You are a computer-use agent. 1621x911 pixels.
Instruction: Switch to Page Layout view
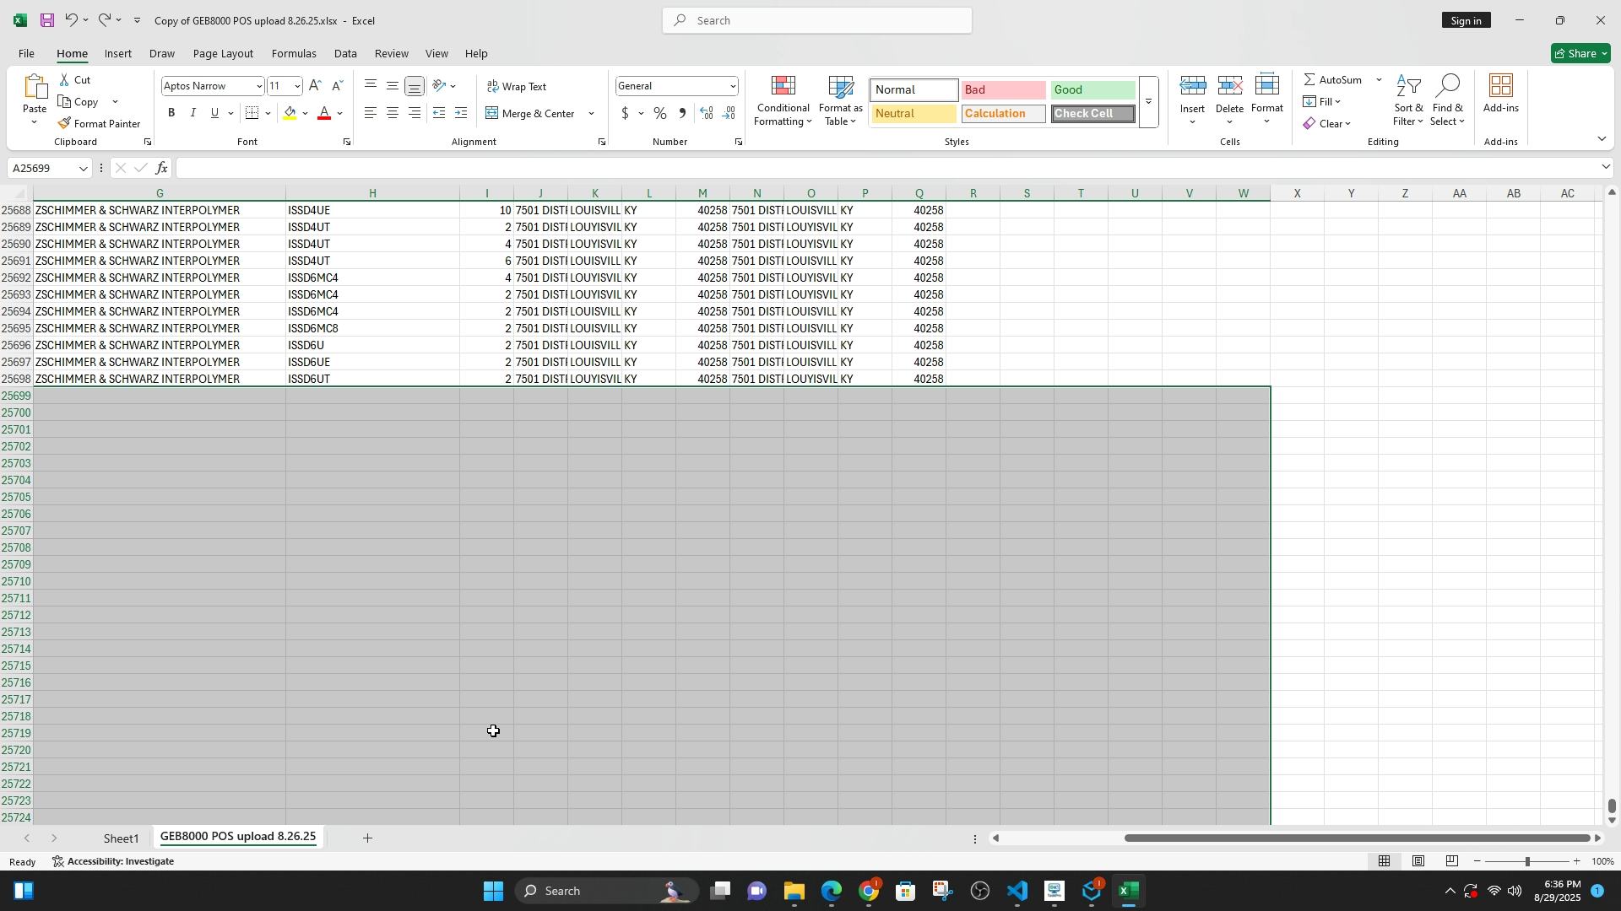1418,861
